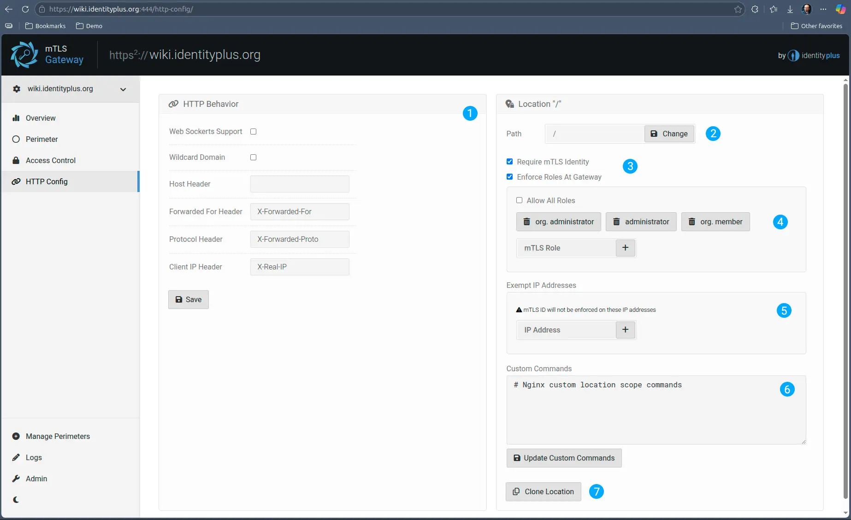Enable Web Sockerts Support
Image resolution: width=851 pixels, height=520 pixels.
[x=253, y=131]
